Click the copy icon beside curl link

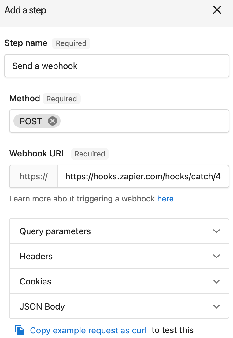point(19,330)
